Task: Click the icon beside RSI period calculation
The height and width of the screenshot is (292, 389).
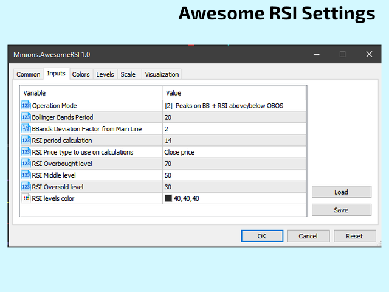Action: 26,140
